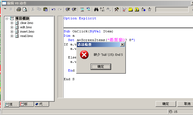Click the Undo arrow icon

point(54,10)
